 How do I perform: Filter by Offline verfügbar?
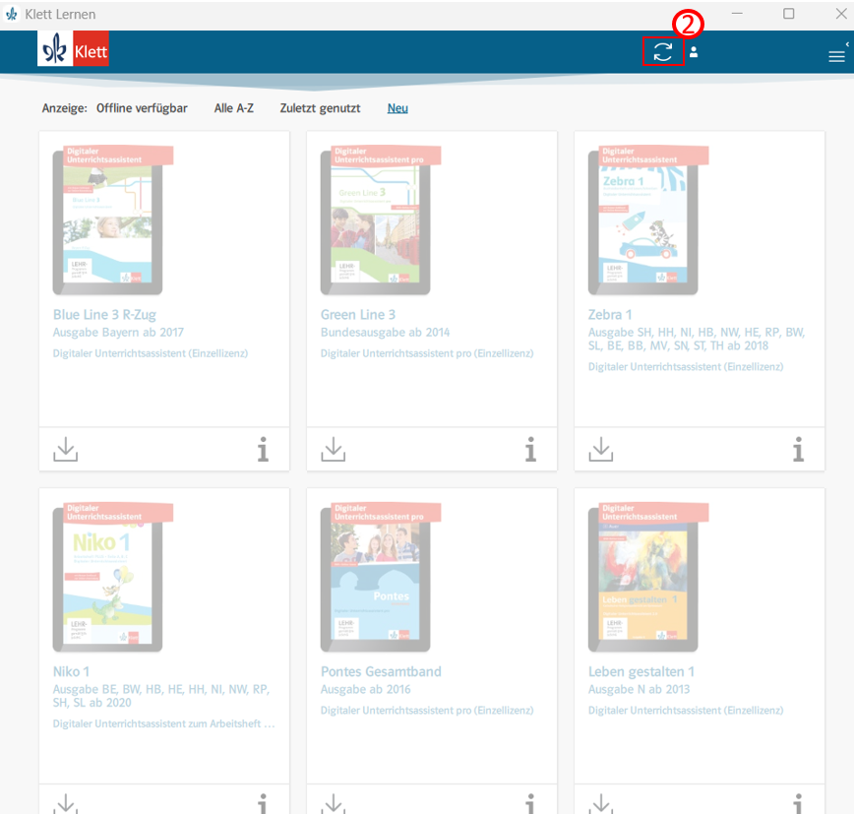point(142,108)
